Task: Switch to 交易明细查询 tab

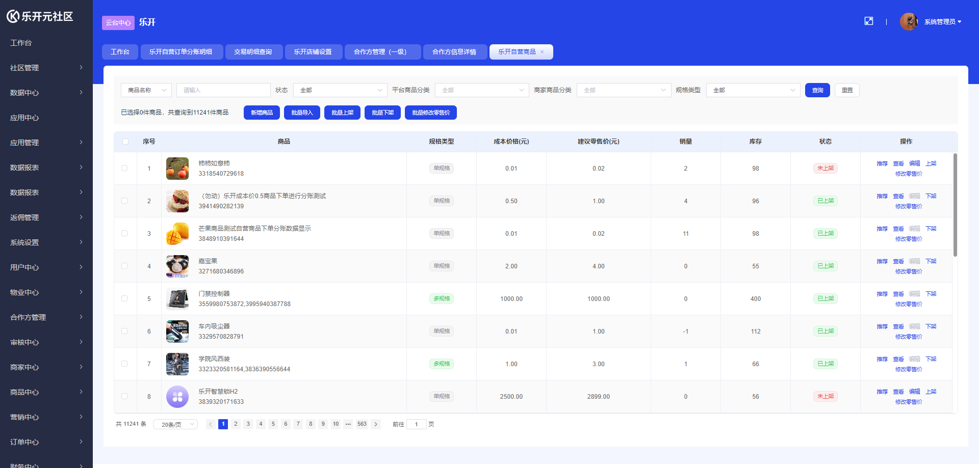Action: tap(253, 52)
